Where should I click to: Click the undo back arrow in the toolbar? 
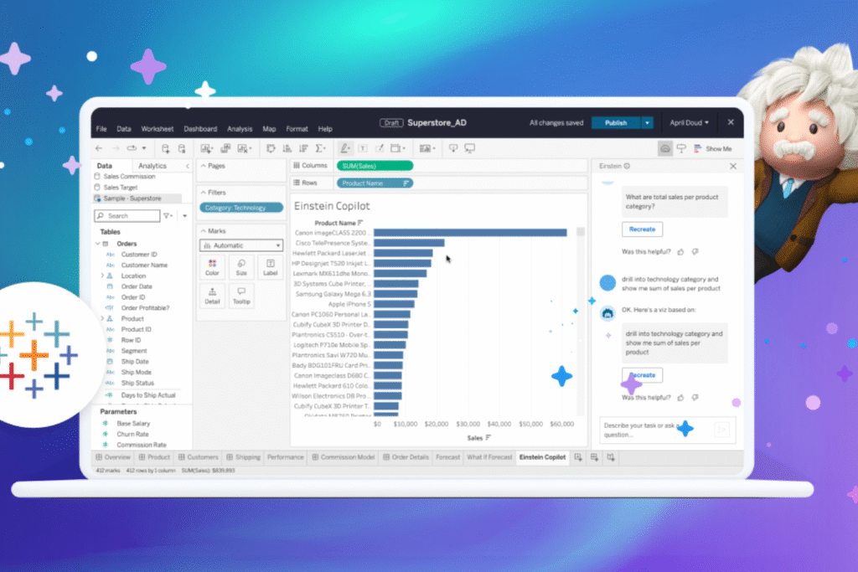(99, 148)
